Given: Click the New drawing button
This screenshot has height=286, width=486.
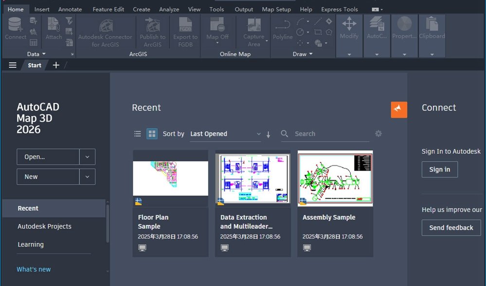Looking at the screenshot, I should [x=48, y=177].
